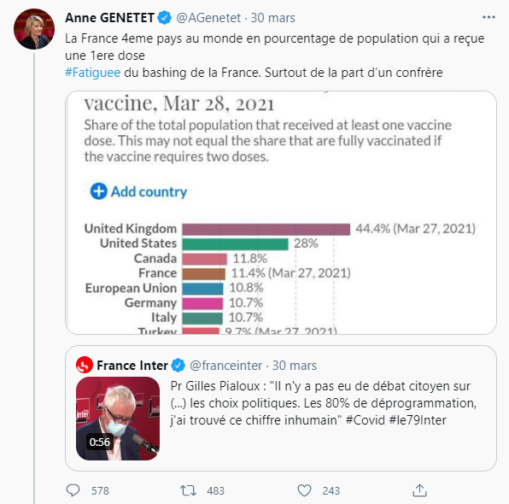Open the share upload icon
The height and width of the screenshot is (504, 509).
tap(419, 490)
